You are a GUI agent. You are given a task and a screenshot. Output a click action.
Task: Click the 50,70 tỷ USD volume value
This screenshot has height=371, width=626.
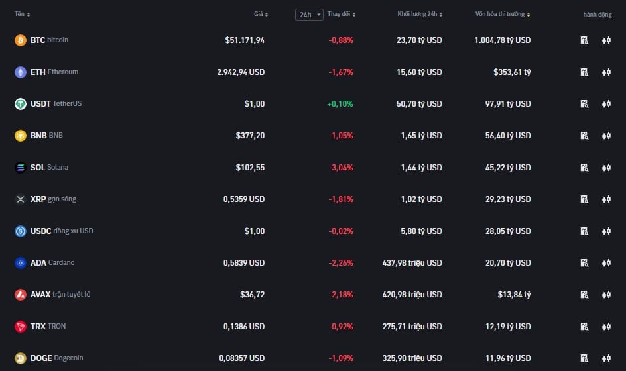point(419,104)
